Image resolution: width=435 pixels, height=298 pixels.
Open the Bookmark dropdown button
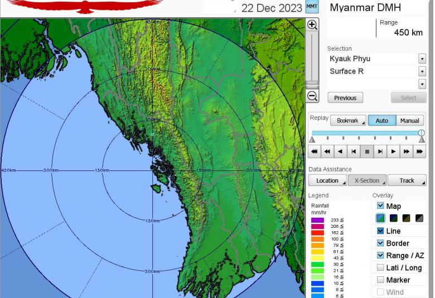click(348, 120)
